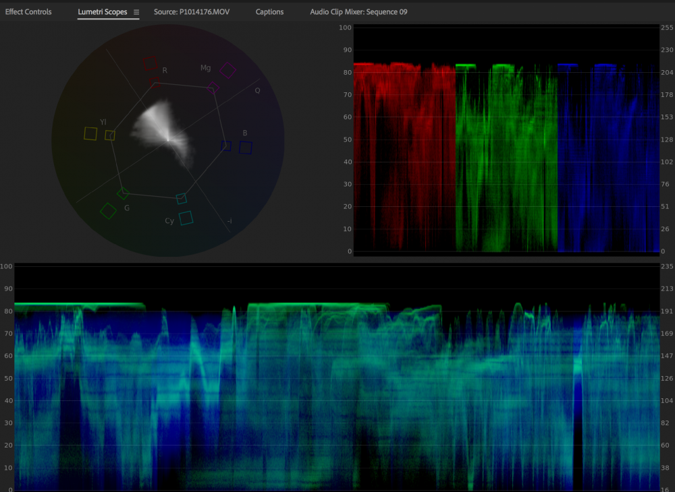Open the Source: P1014176.MOV tab
The height and width of the screenshot is (492, 675).
click(194, 12)
